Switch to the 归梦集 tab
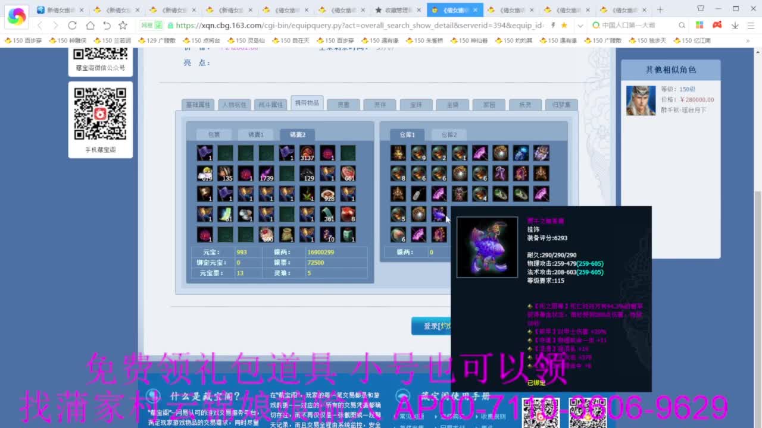This screenshot has width=762, height=428. 561,105
